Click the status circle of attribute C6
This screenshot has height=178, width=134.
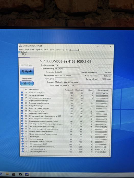click(22, 141)
